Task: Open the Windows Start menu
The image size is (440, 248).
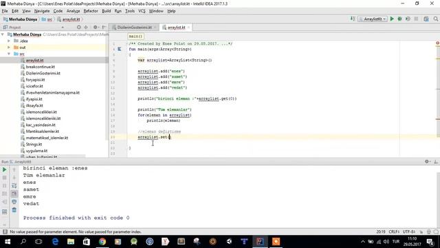Action: click(x=8, y=242)
